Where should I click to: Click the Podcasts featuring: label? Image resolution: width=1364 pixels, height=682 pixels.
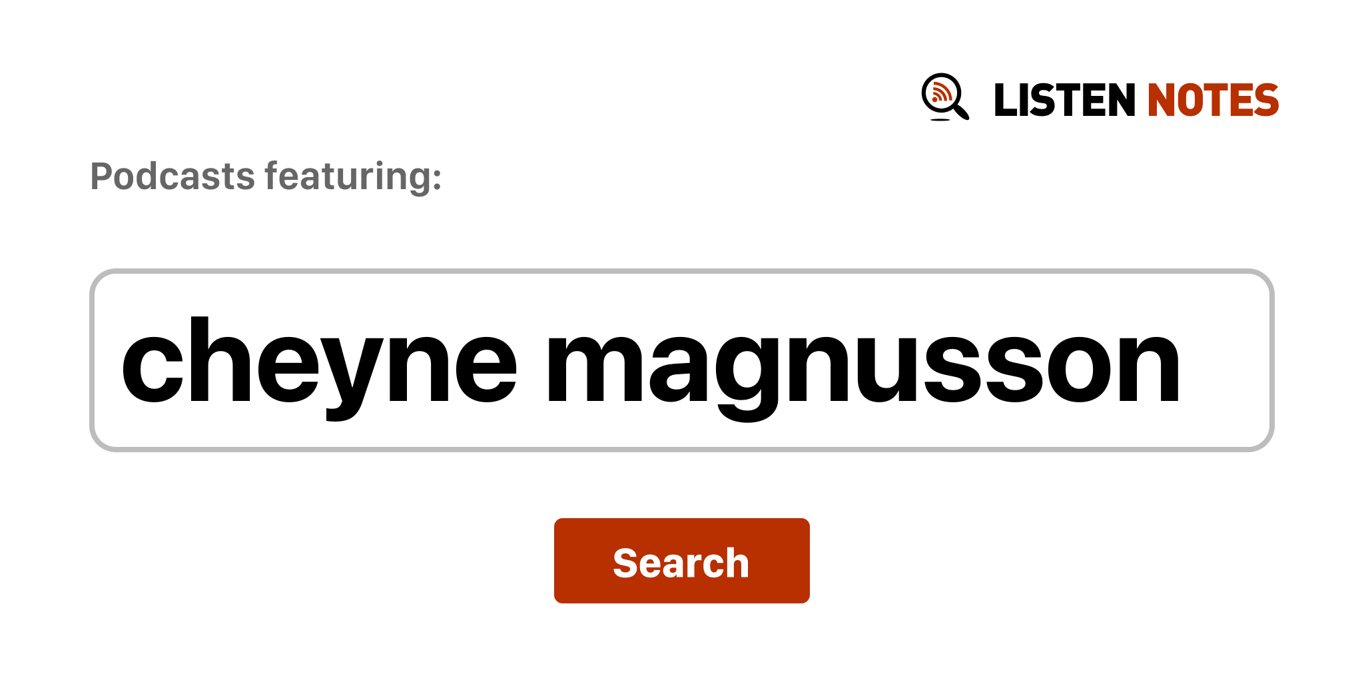tap(266, 176)
